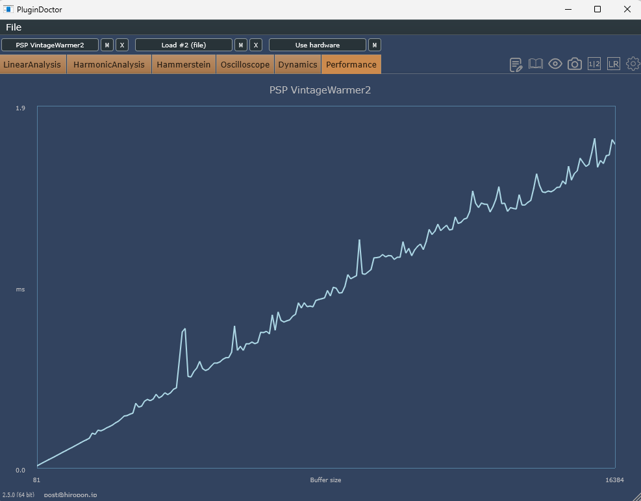Open the manual book icon
The image size is (641, 501).
(535, 64)
